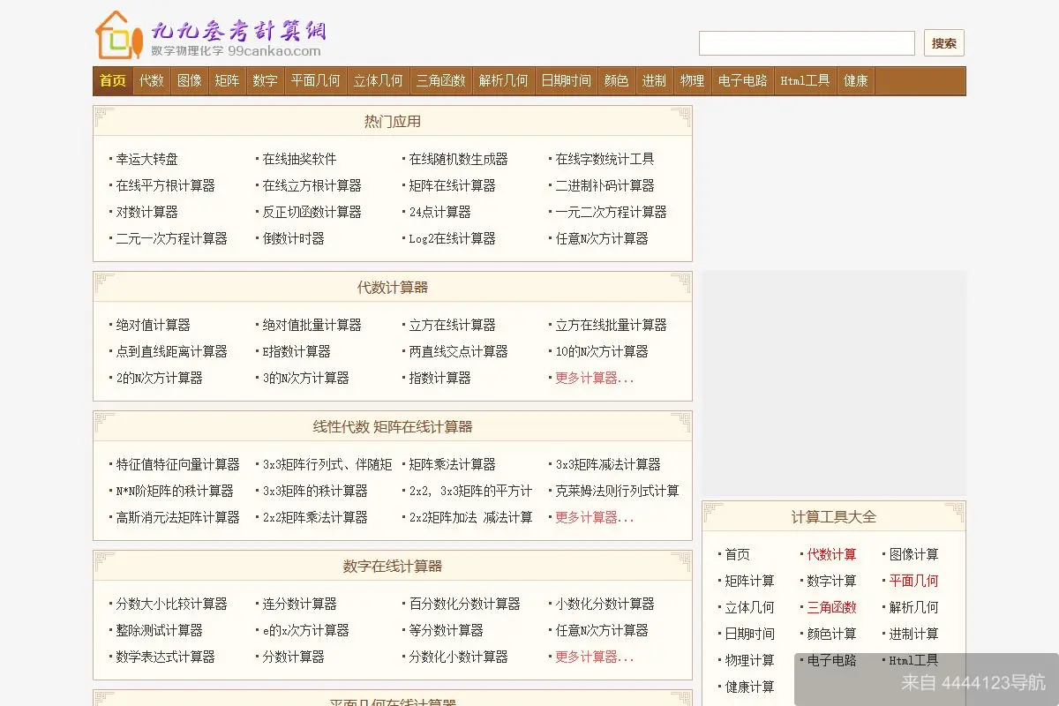Image resolution: width=1059 pixels, height=706 pixels.
Task: Open the 矩阵 navigation menu
Action: click(x=227, y=80)
